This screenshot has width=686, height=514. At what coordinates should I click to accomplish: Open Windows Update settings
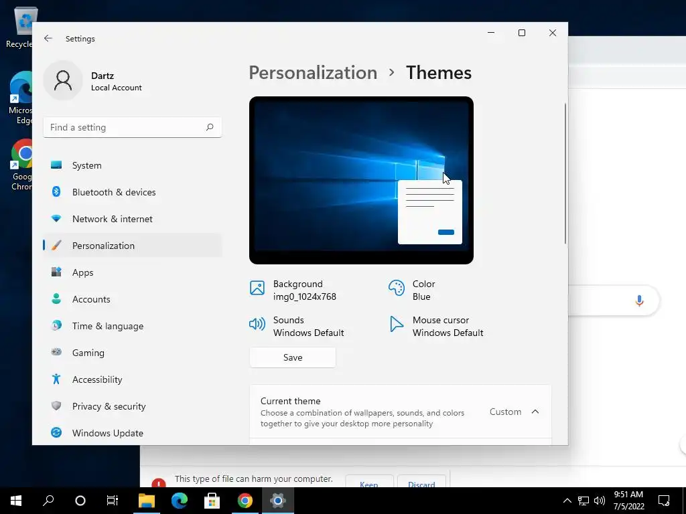pyautogui.click(x=133, y=433)
